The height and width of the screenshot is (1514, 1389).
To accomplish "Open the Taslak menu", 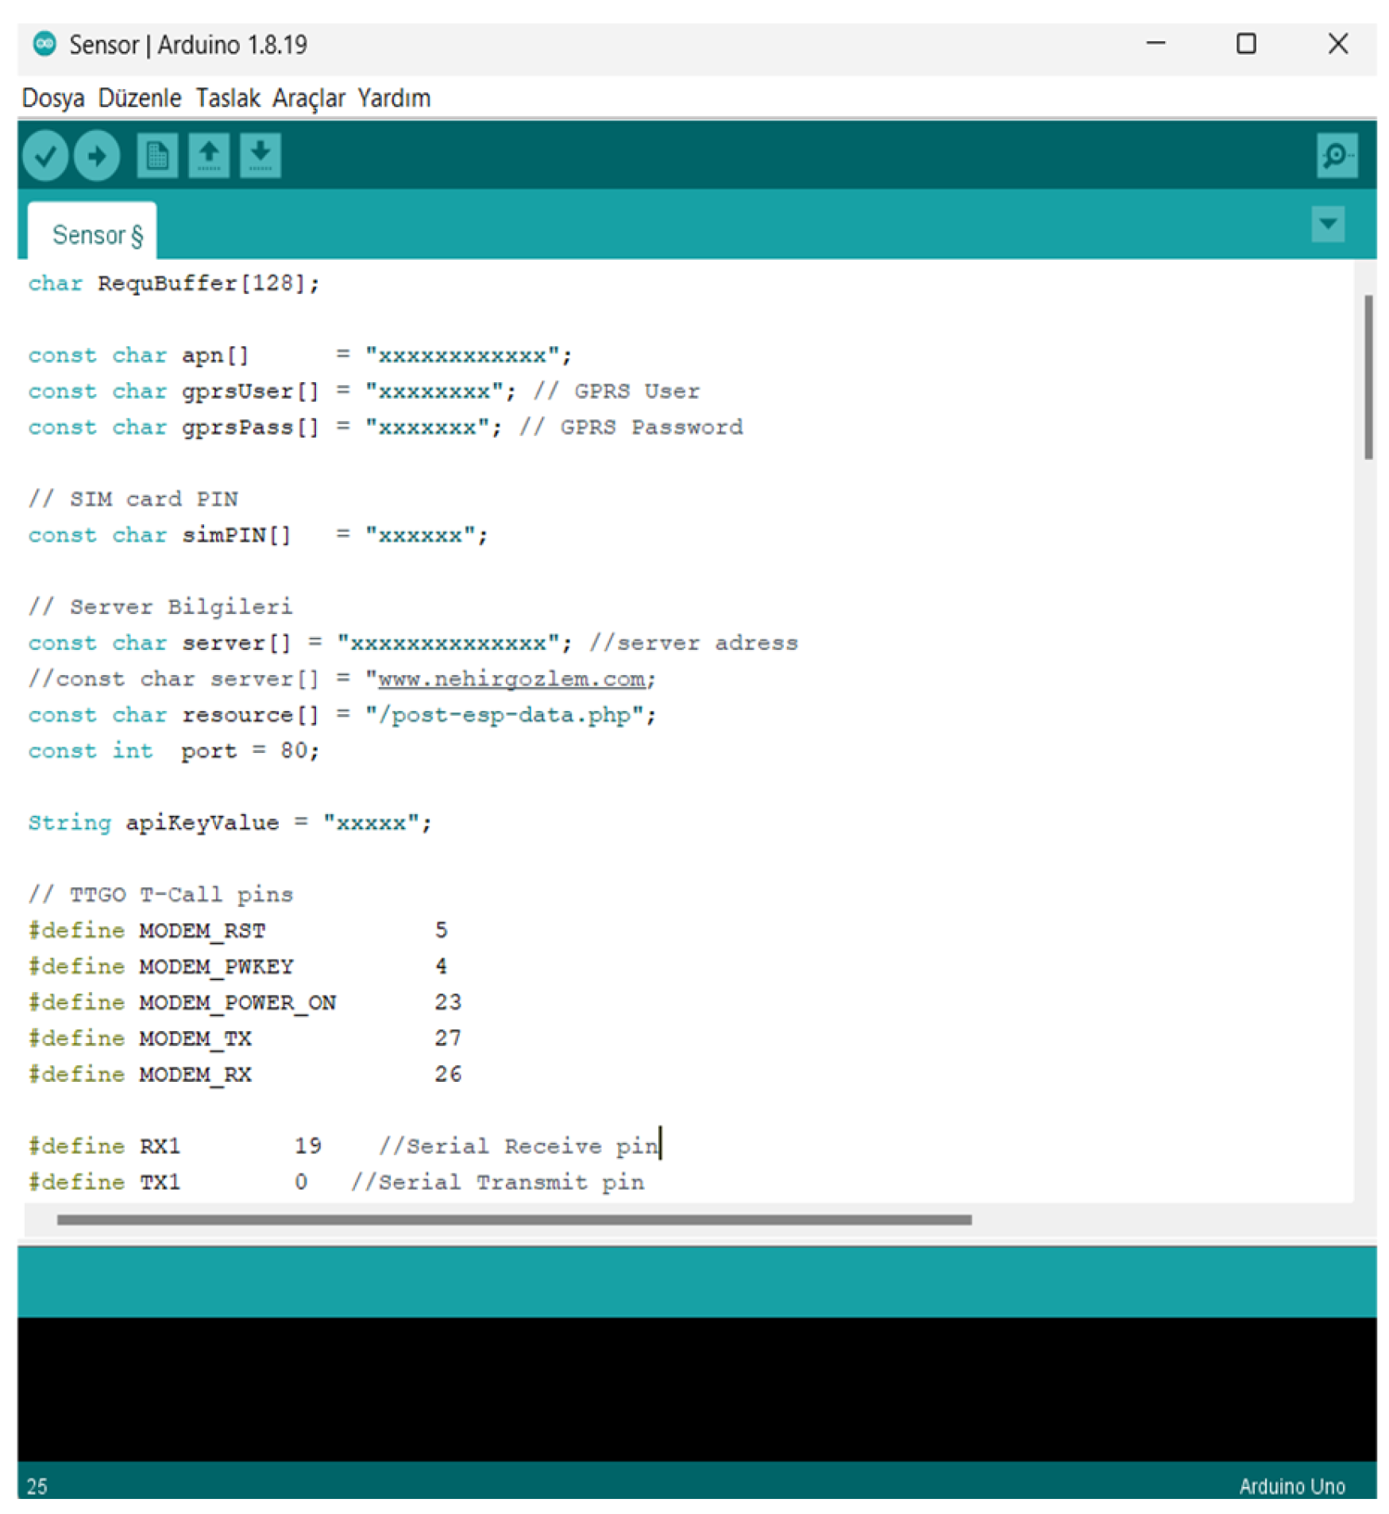I will pos(227,98).
